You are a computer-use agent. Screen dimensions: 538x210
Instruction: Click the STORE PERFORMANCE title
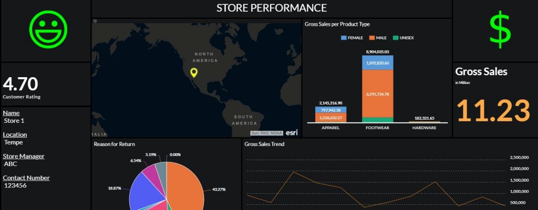(x=272, y=8)
